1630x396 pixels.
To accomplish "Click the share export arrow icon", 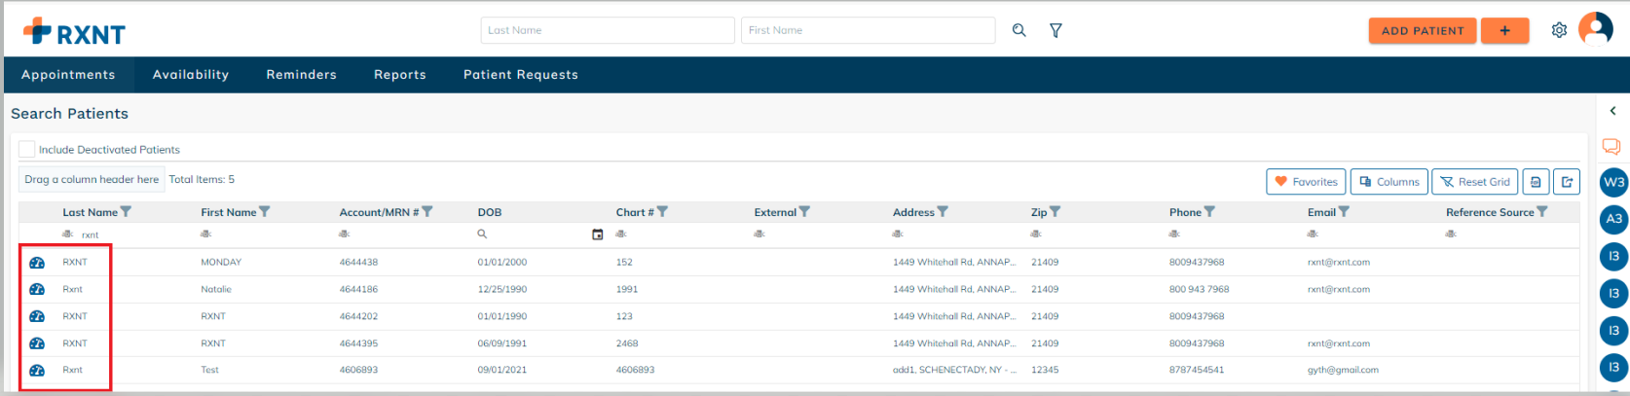I will point(1567,182).
